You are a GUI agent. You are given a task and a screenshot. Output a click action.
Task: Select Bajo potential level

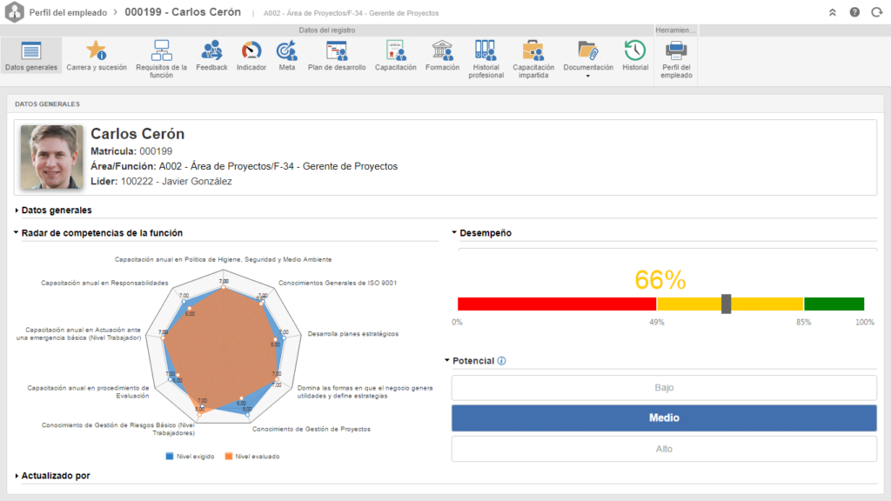point(664,387)
